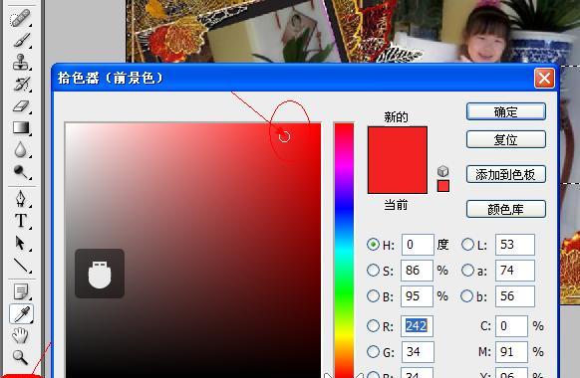Choose the Lab a radio button
The width and height of the screenshot is (580, 378).
pyautogui.click(x=467, y=270)
